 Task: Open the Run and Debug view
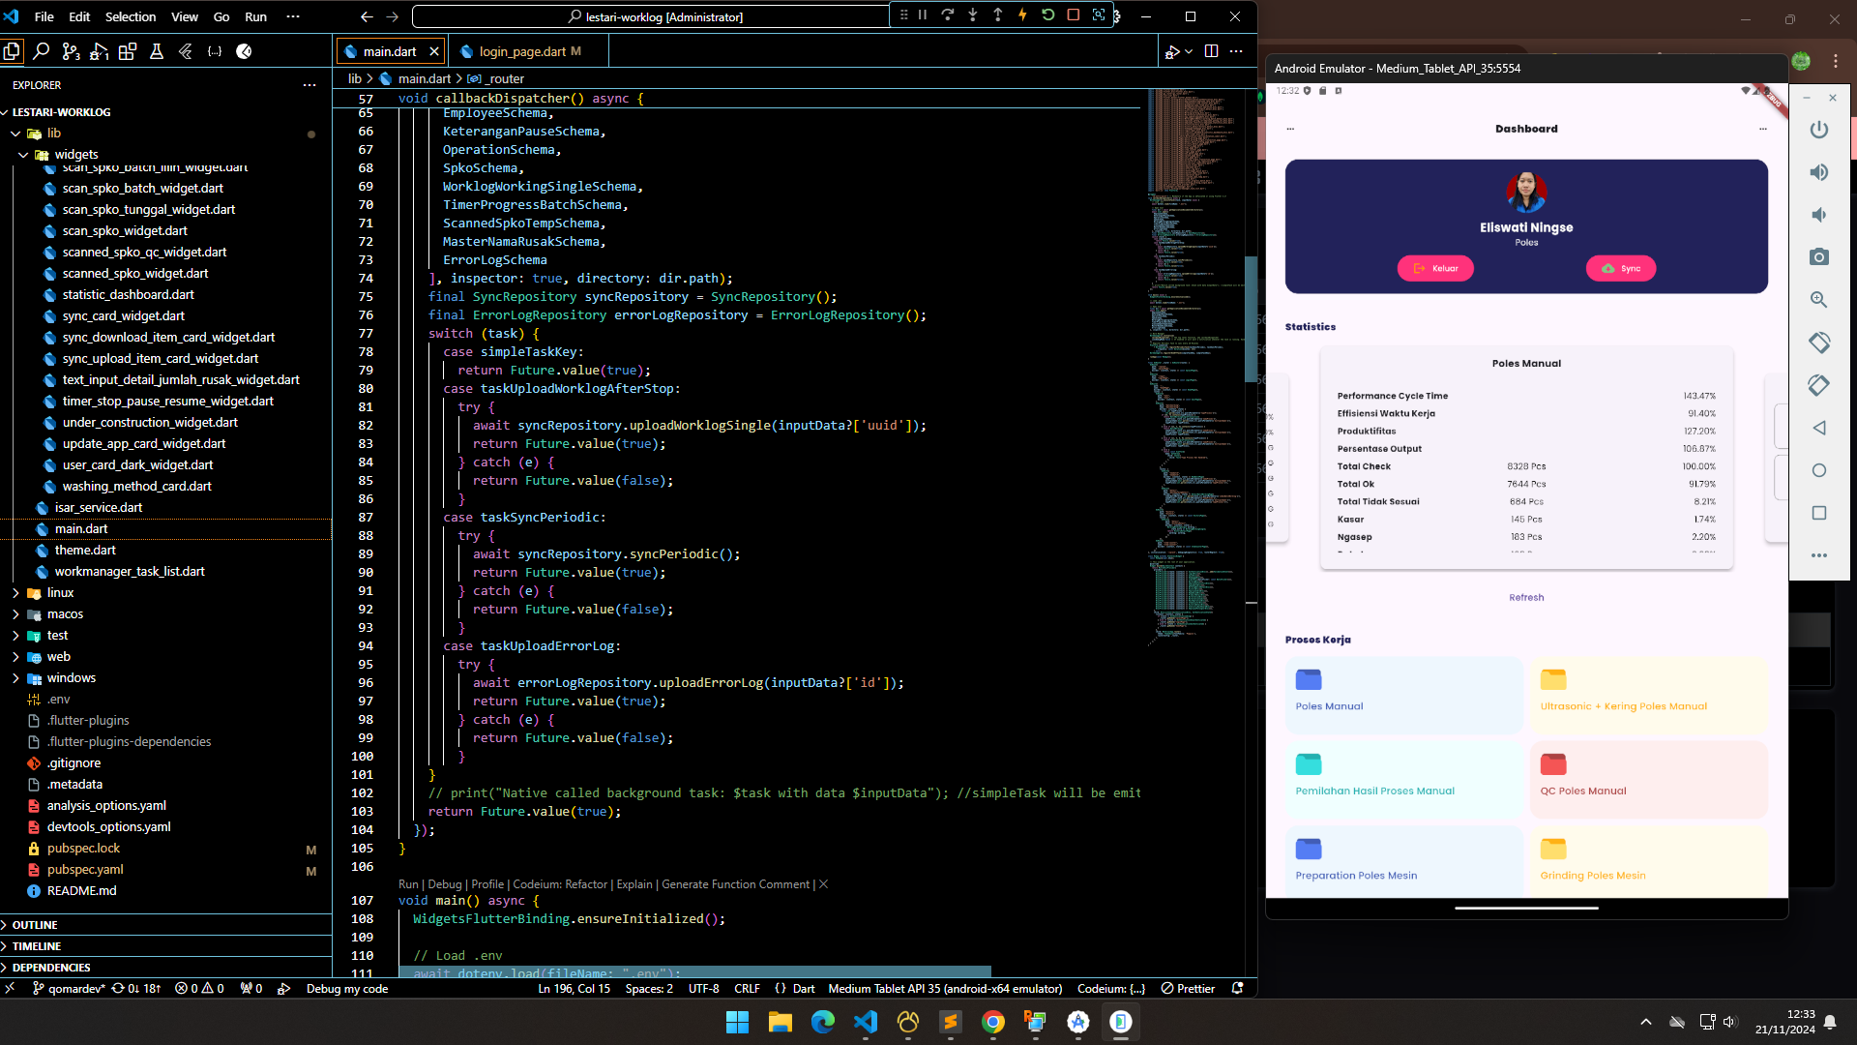pyautogui.click(x=99, y=51)
